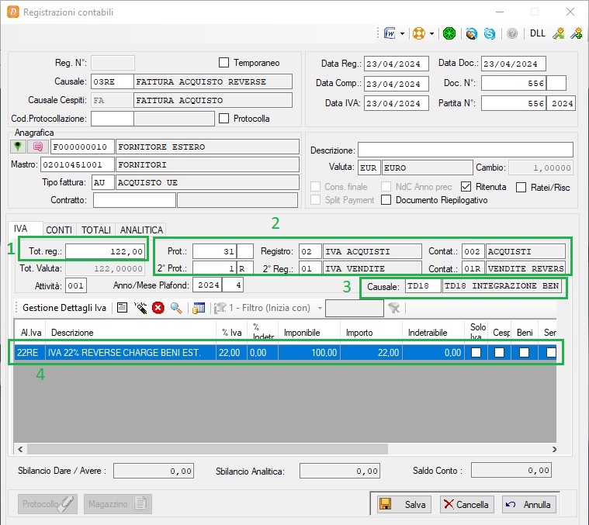Switch to the ANALITICA tab

point(141,230)
